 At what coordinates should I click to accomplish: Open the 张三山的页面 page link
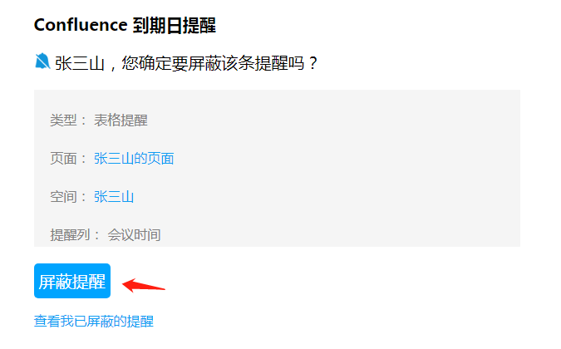(134, 159)
